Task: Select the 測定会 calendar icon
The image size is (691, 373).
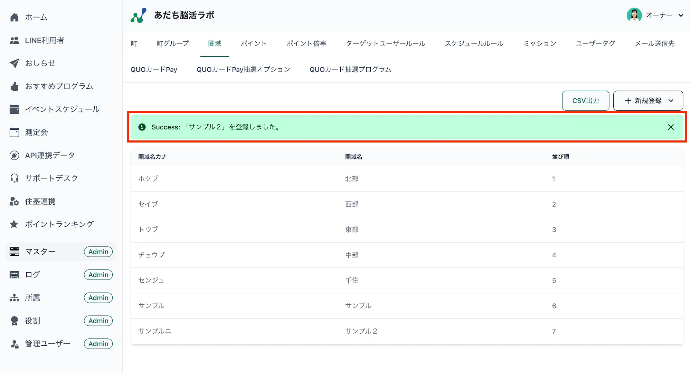Action: [14, 132]
